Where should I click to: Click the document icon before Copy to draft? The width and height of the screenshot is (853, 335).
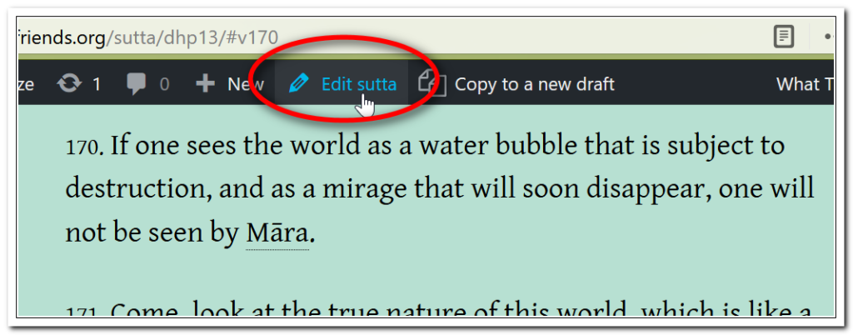pos(432,83)
